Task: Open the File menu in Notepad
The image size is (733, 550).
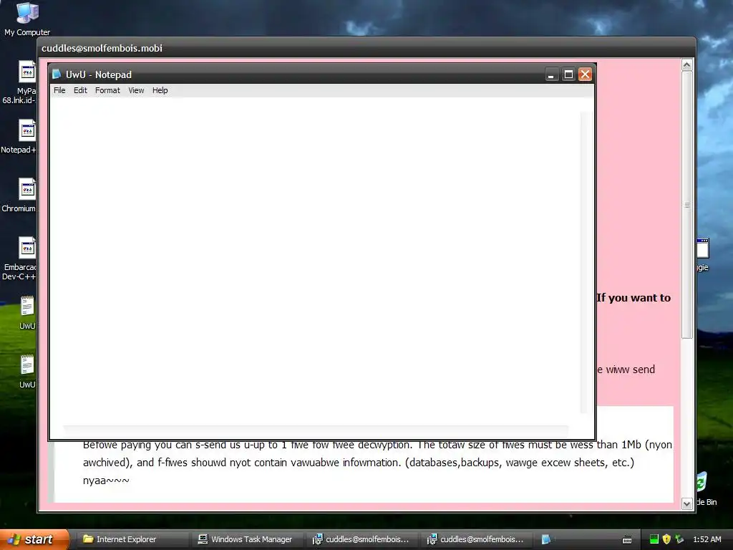Action: 59,90
